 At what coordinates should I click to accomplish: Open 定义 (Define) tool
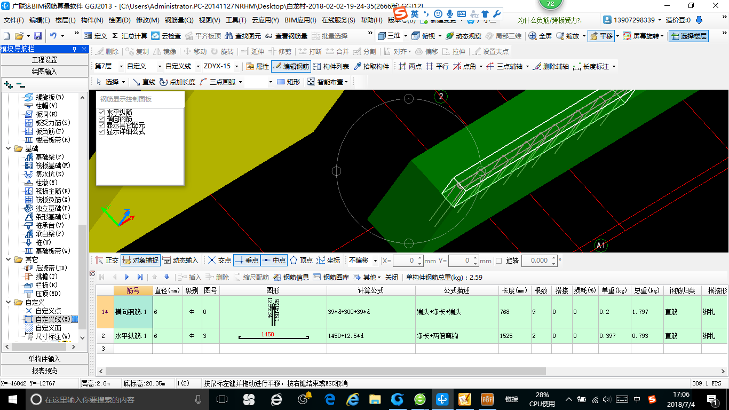(96, 36)
